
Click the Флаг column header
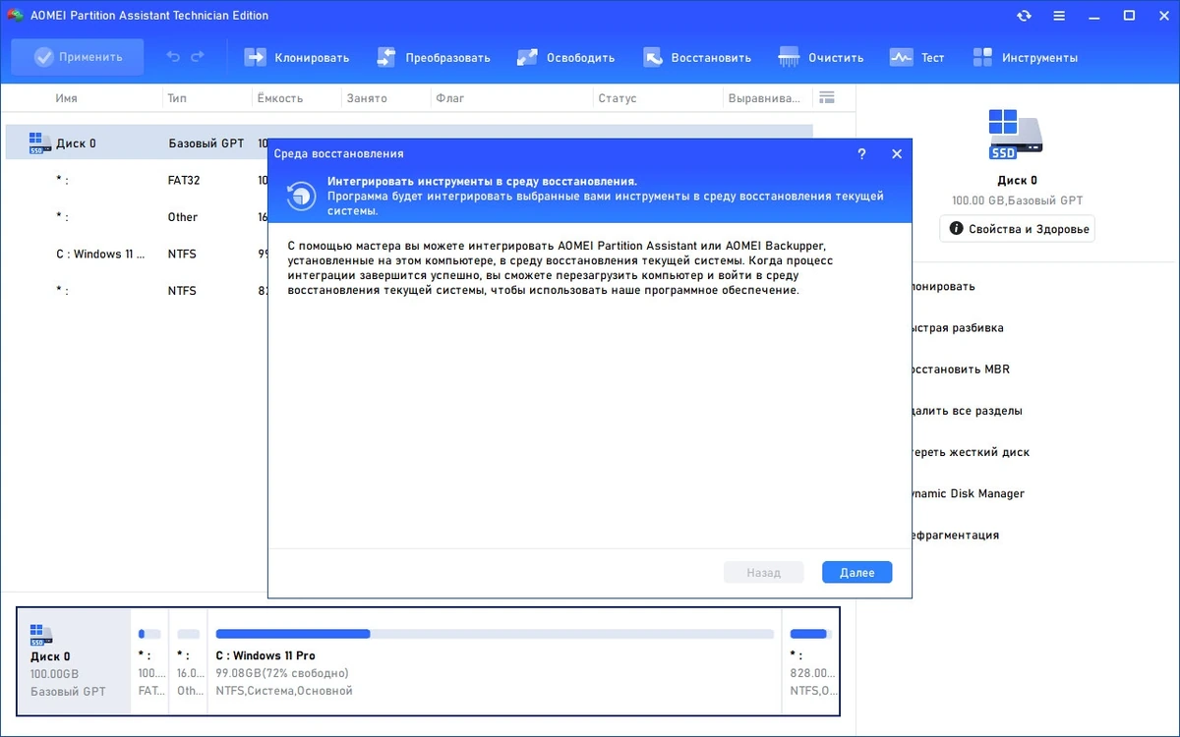click(x=450, y=98)
